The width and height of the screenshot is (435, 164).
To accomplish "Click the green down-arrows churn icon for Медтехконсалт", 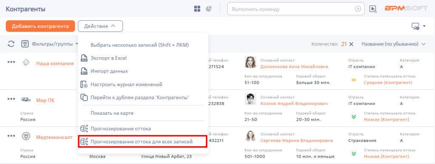I will pos(354,153).
